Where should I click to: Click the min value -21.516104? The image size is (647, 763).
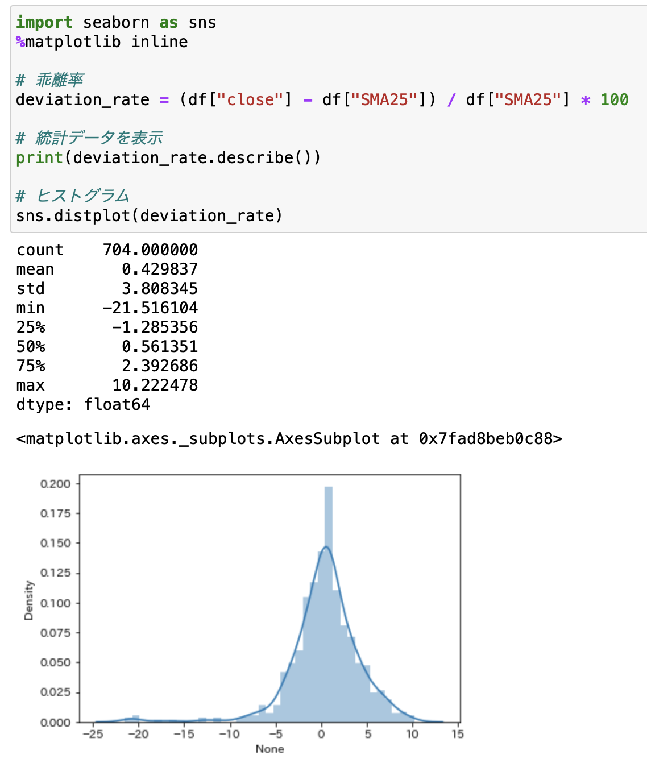pyautogui.click(x=150, y=308)
